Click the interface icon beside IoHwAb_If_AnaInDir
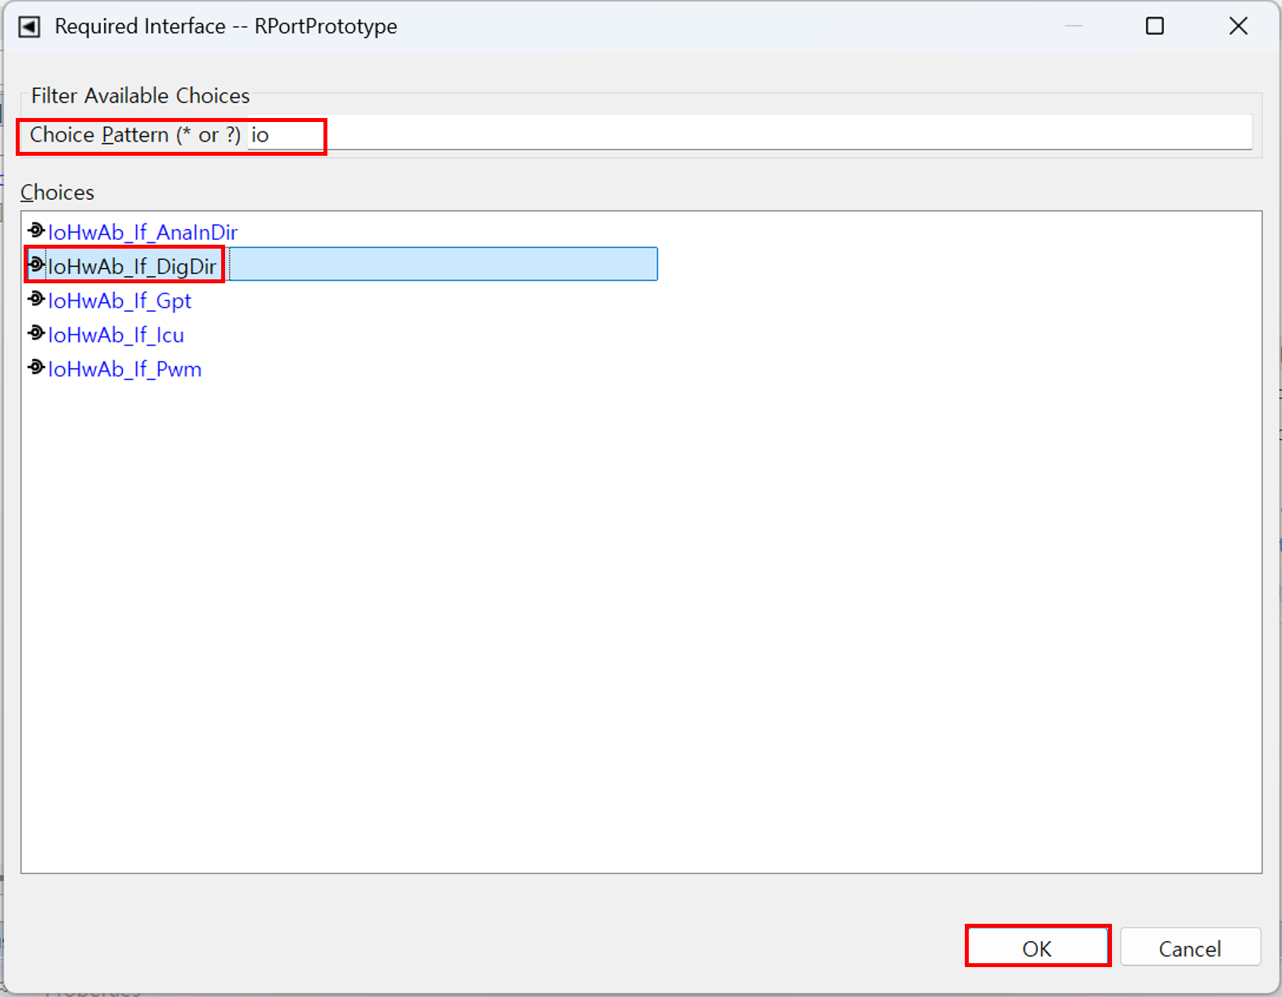 (35, 231)
